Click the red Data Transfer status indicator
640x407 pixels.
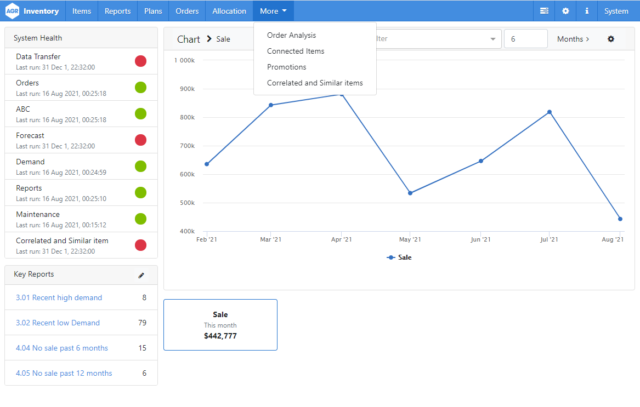pos(140,61)
